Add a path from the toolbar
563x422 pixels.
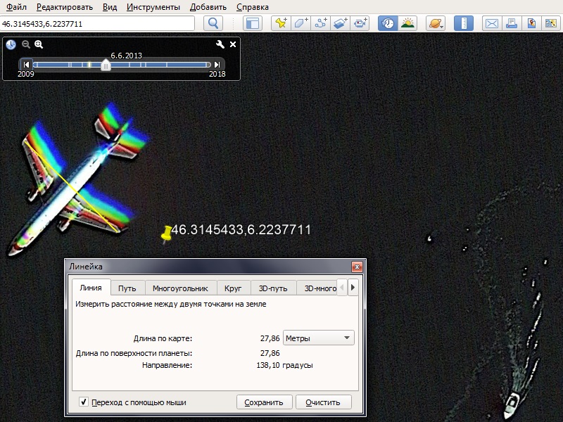321,24
